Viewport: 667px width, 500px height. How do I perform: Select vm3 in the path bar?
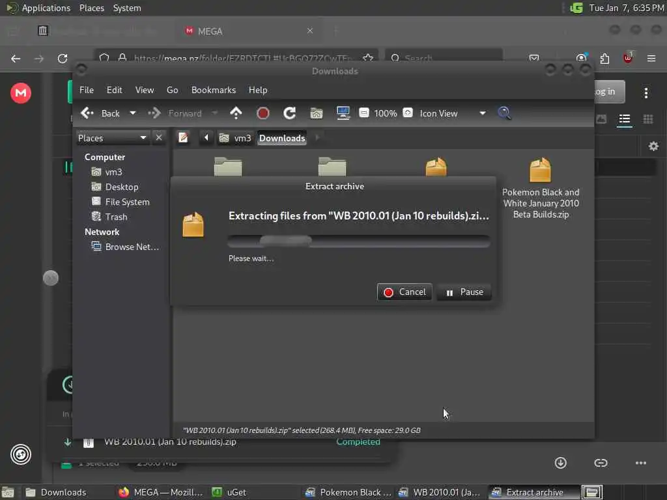(235, 138)
